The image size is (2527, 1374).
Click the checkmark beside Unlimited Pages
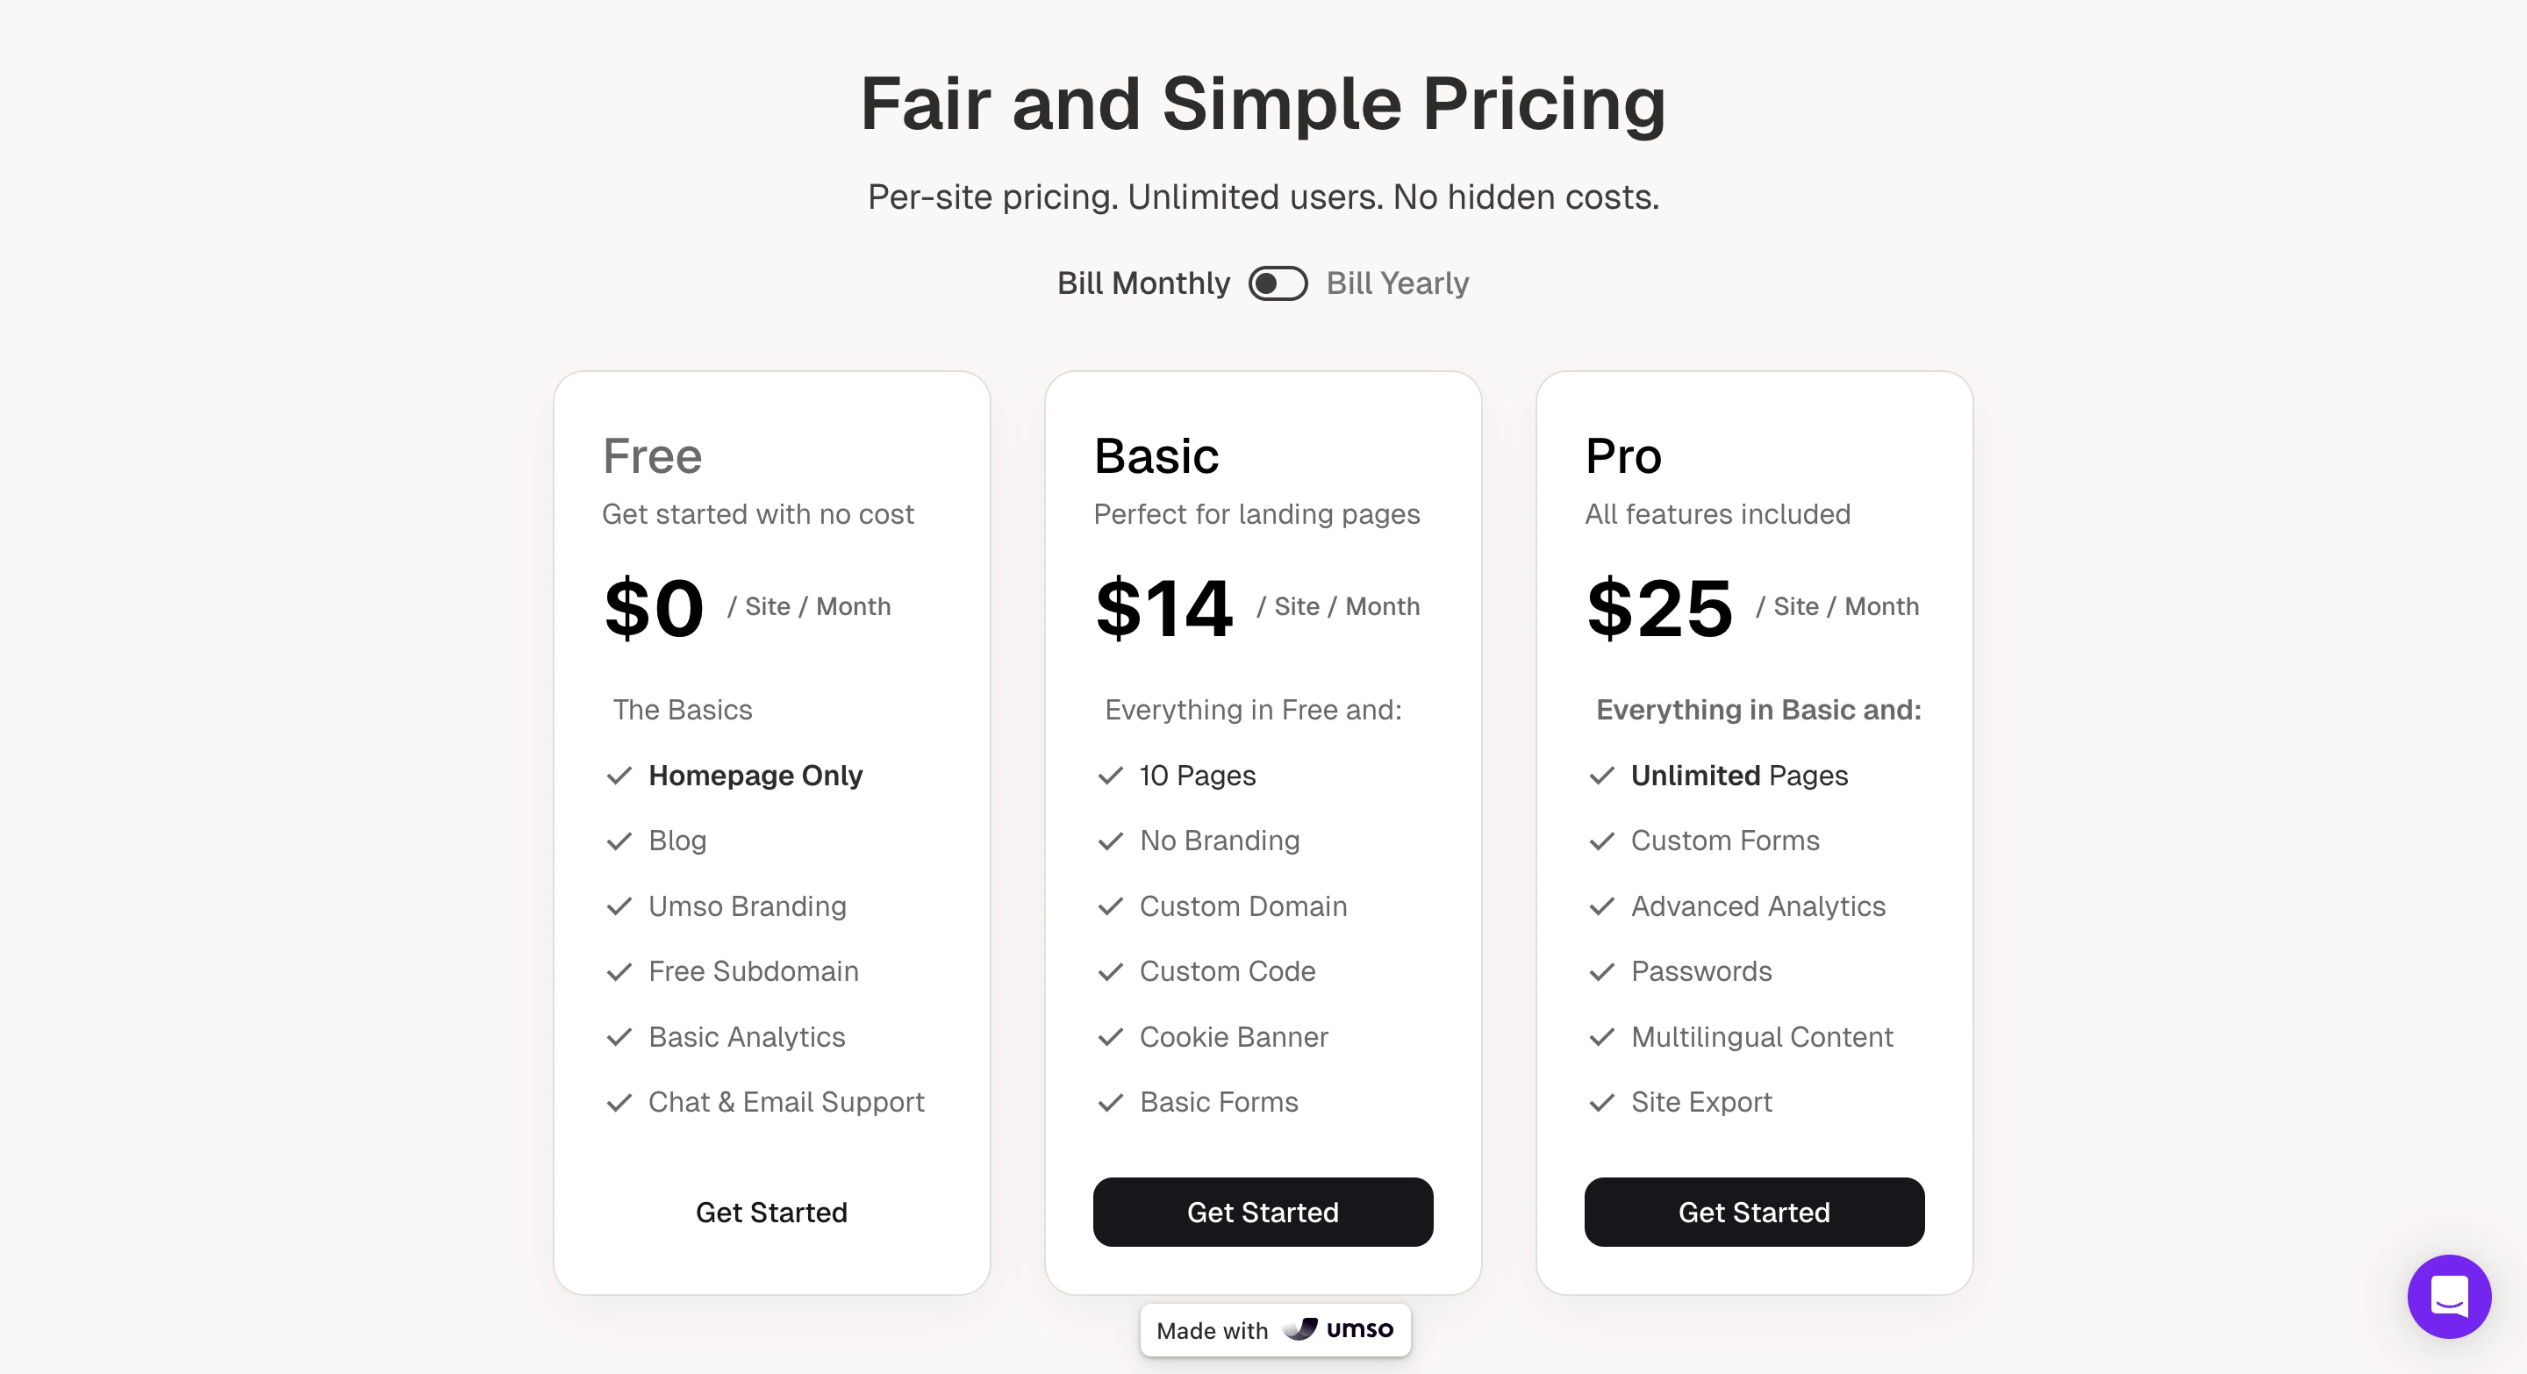[1602, 776]
